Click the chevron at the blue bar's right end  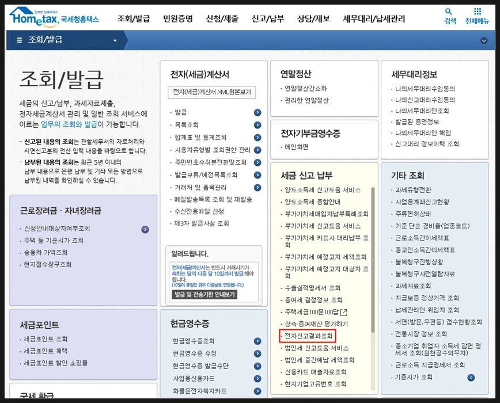point(484,40)
